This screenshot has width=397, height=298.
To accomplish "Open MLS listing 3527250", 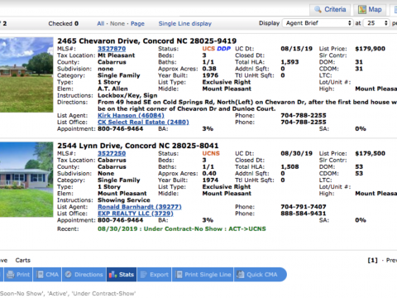I will pyautogui.click(x=112, y=153).
